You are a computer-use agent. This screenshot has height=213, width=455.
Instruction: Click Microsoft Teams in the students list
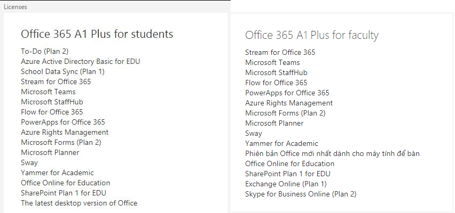(x=48, y=92)
